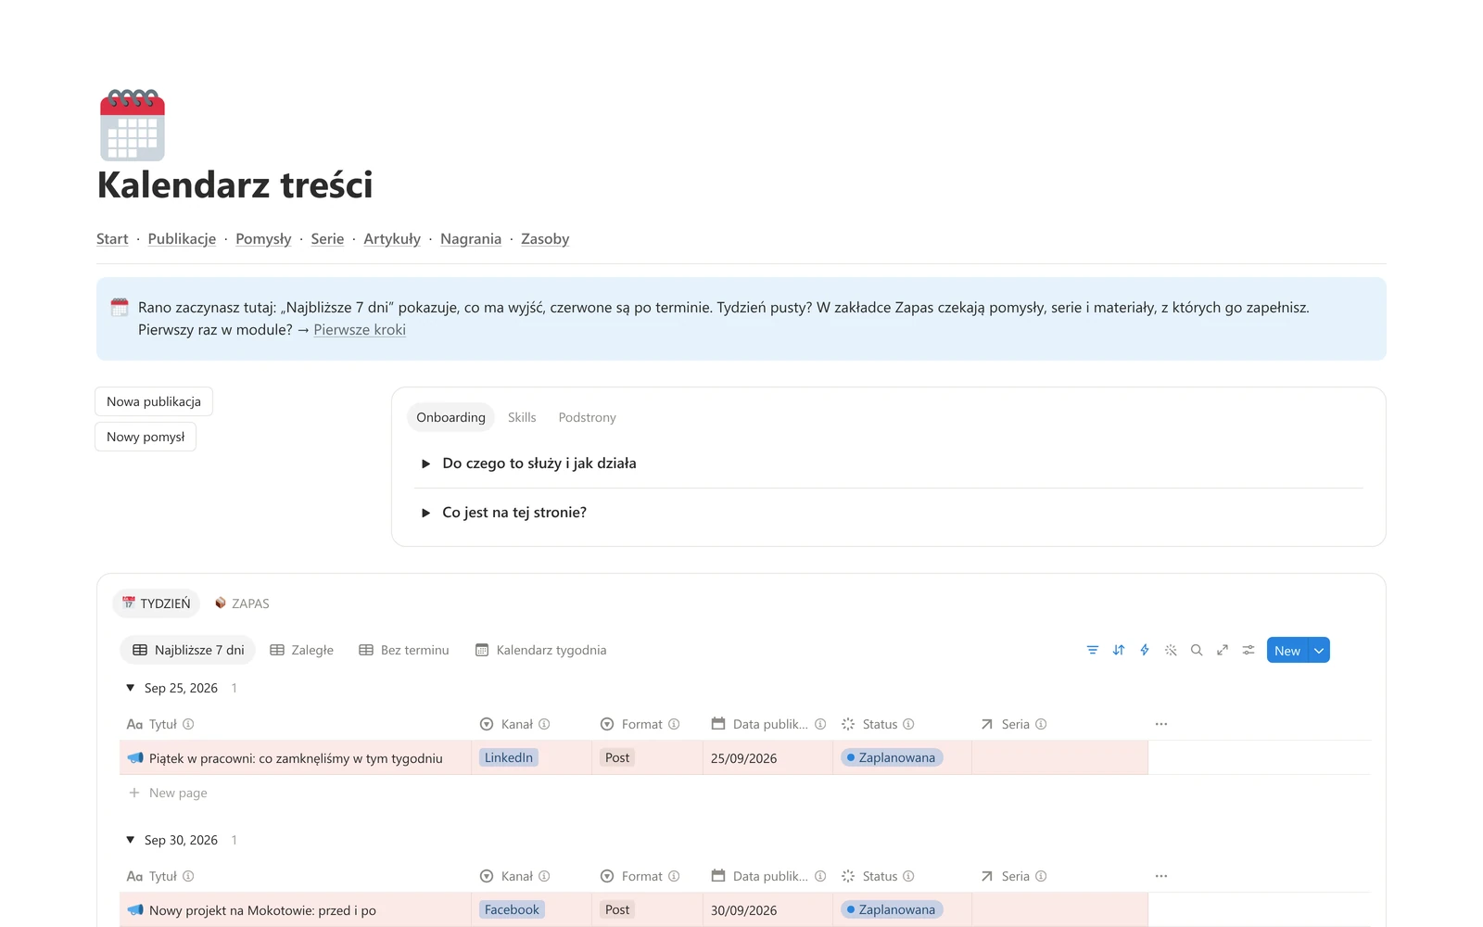Screen dimensions: 1483x927
Task: Open the search magnifier icon in toolbar
Action: pyautogui.click(x=1197, y=651)
